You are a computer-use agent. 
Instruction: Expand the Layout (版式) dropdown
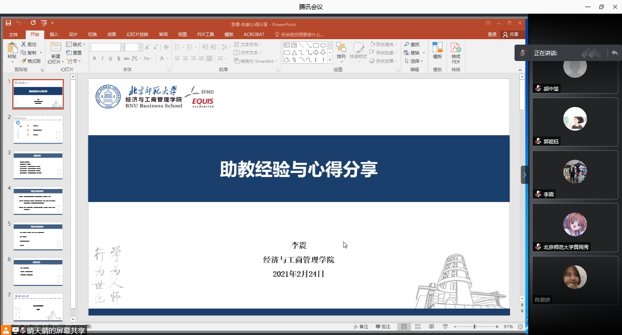(76, 45)
